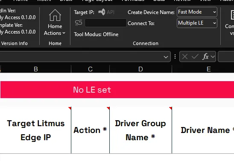Click the API key icon
The height and width of the screenshot is (161, 234).
(x=102, y=12)
